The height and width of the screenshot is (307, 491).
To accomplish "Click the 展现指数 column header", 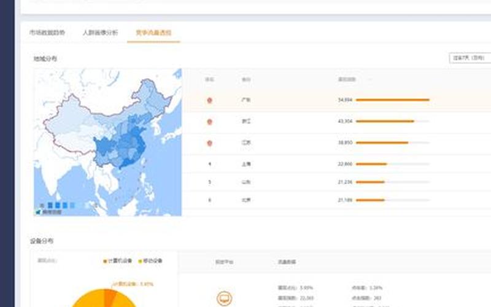I will click(347, 79).
